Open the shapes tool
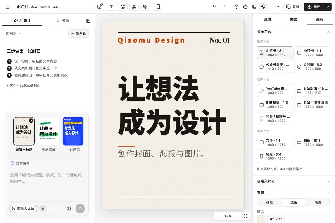335x223 pixels. tap(134, 7)
